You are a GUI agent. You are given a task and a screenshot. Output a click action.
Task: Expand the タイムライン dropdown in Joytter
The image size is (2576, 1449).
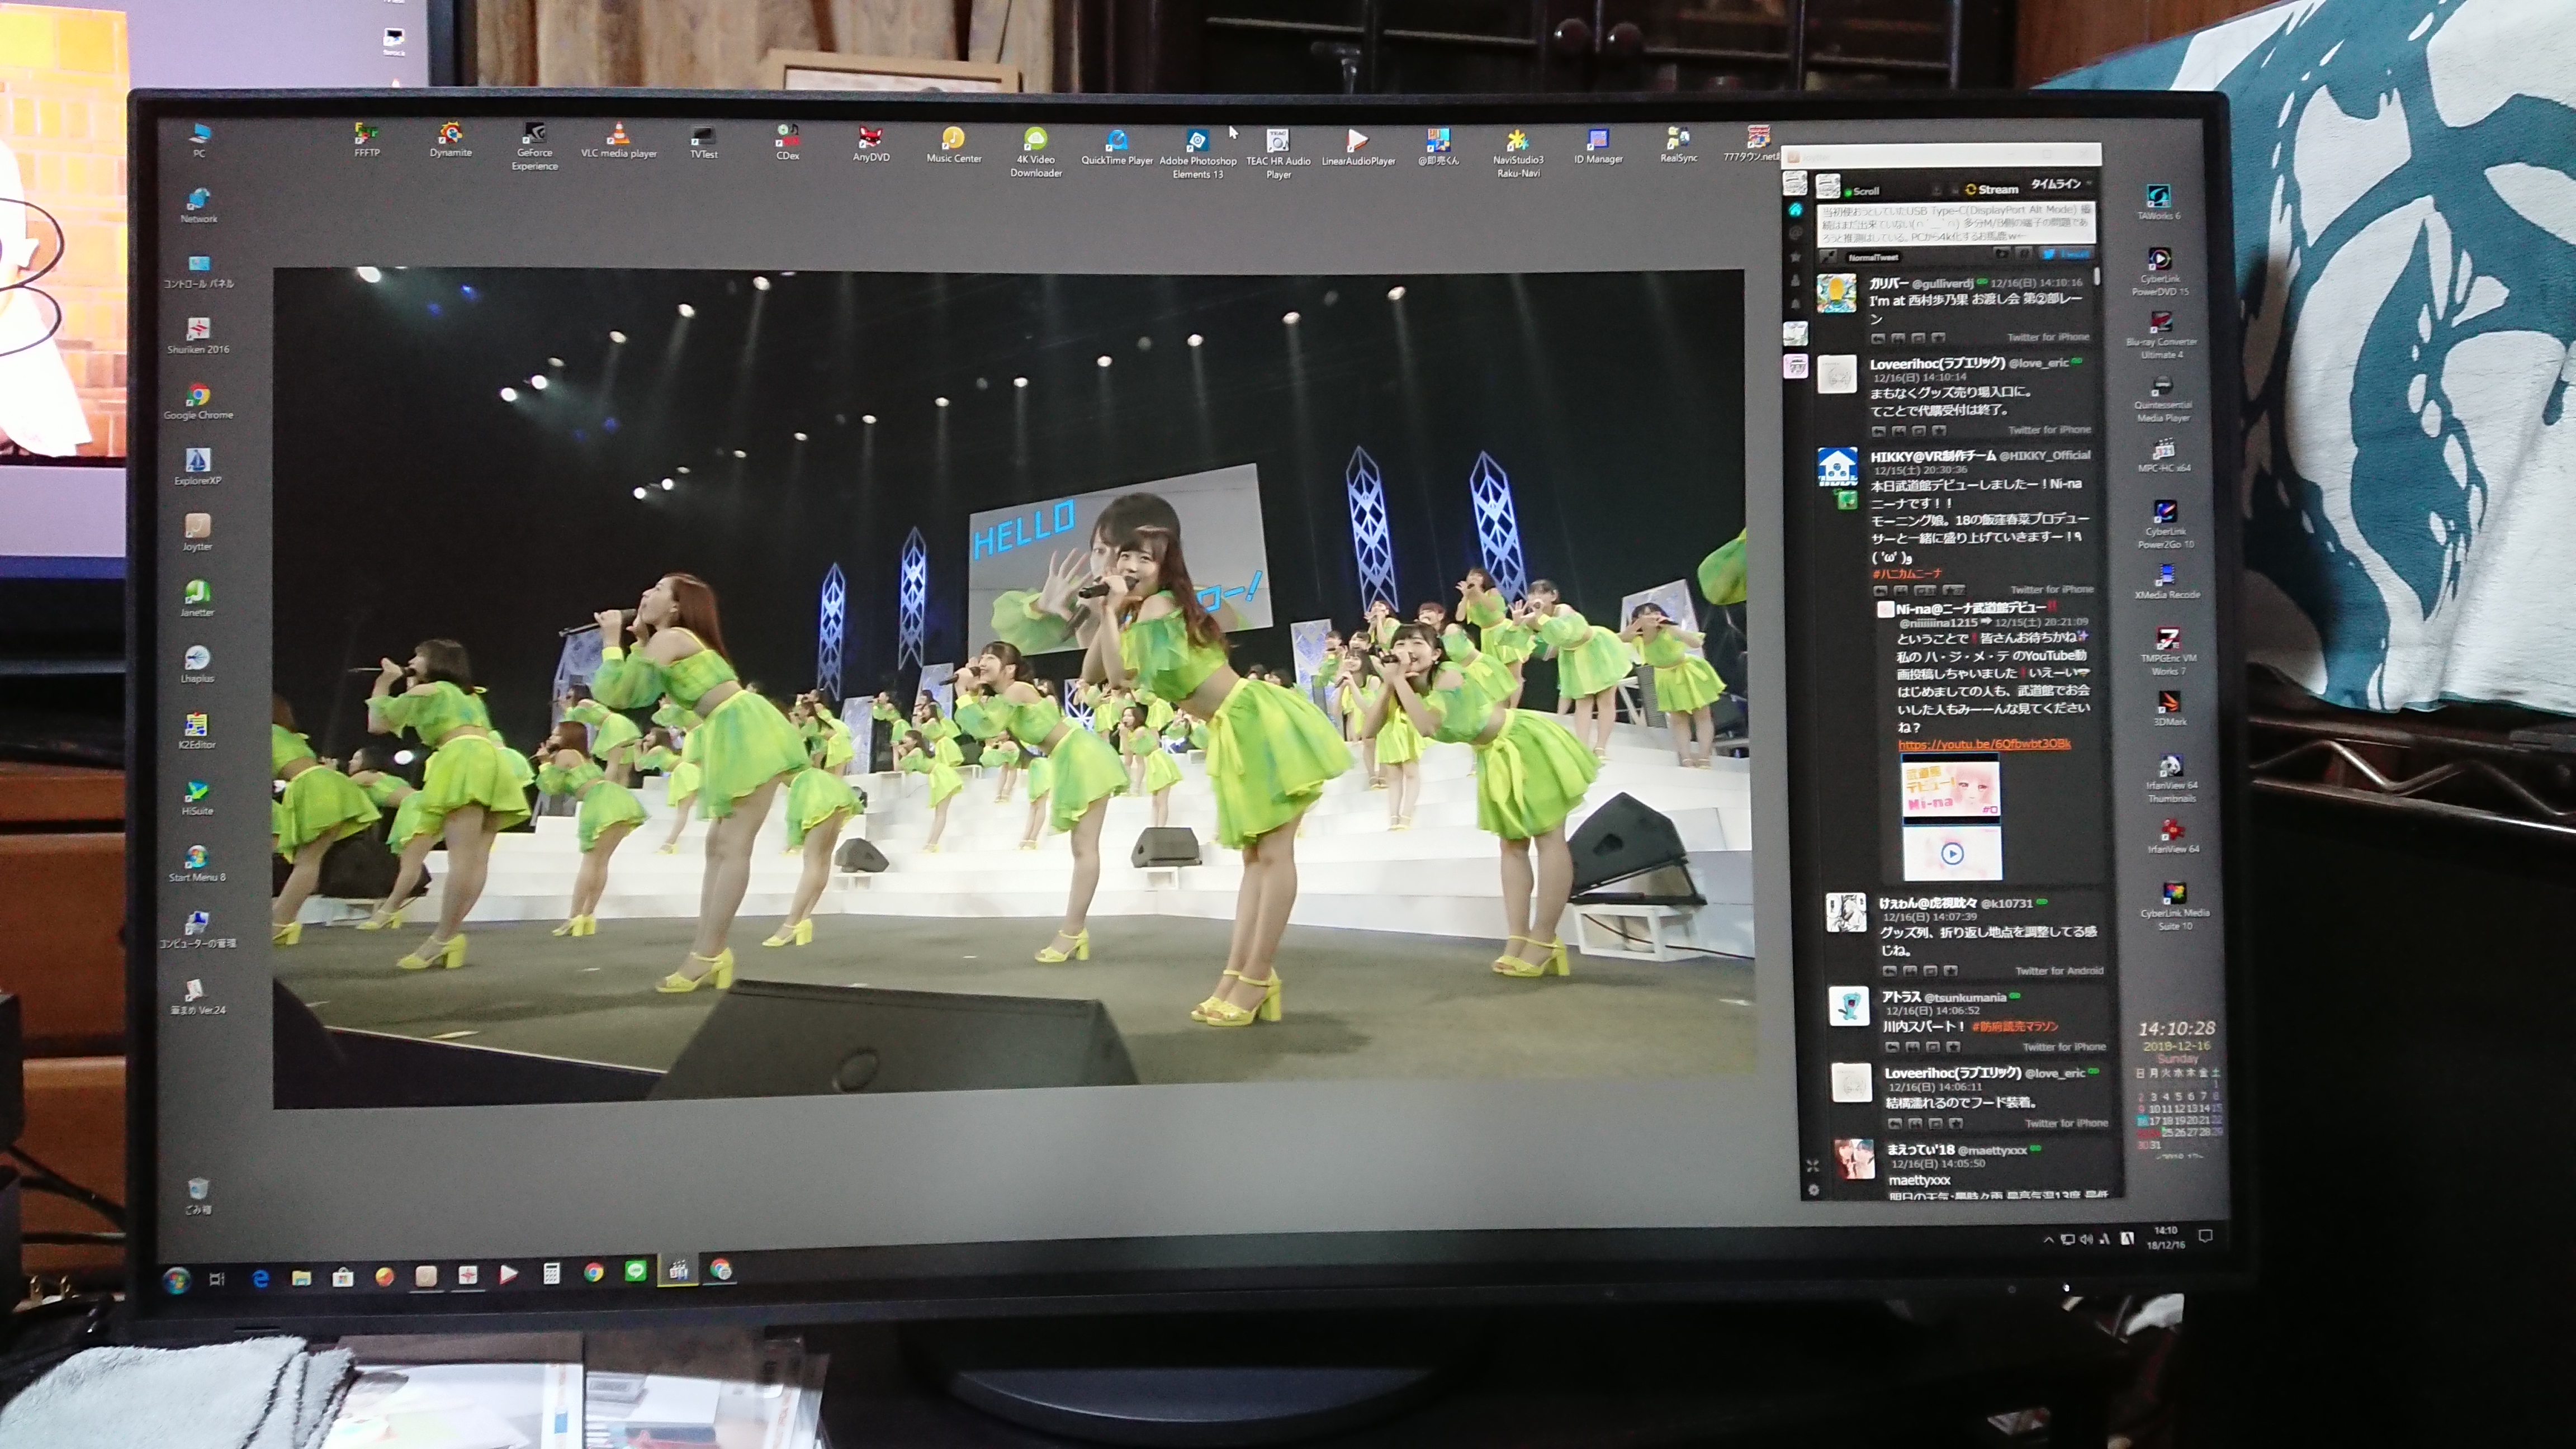(2061, 184)
